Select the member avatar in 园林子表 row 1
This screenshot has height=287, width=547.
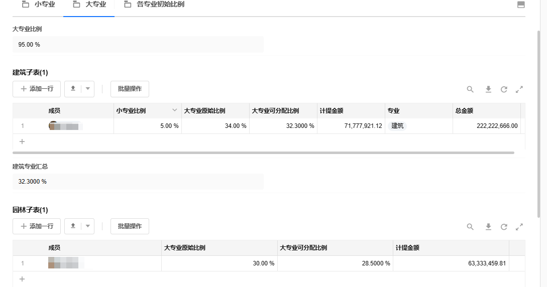pyautogui.click(x=66, y=263)
